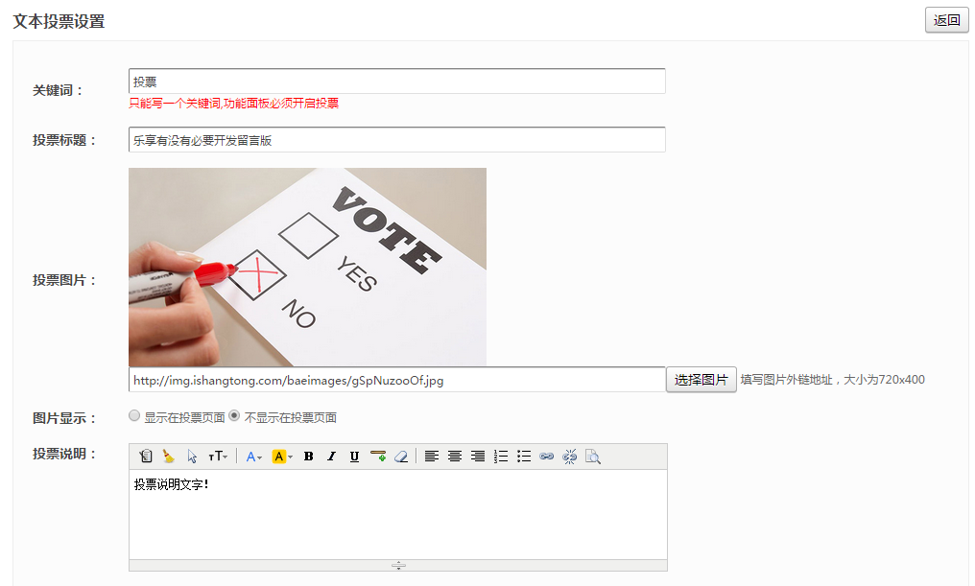Viewport: 975px width, 586px height.
Task: Open the font color dropdown
Action: [254, 457]
